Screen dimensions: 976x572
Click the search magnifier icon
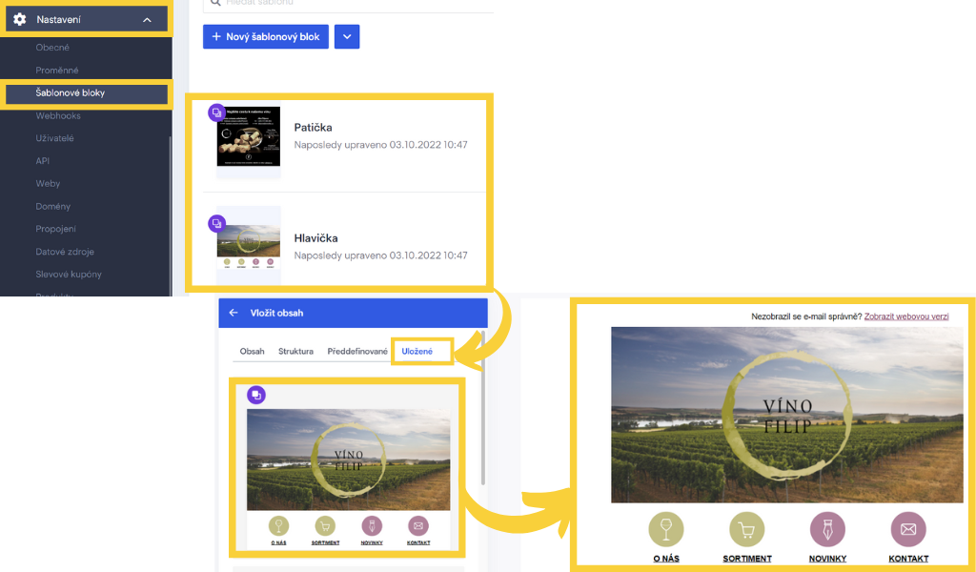215,3
